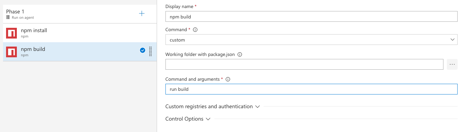The image size is (464, 132).
Task: Expand the Control Options section
Action: coord(188,119)
